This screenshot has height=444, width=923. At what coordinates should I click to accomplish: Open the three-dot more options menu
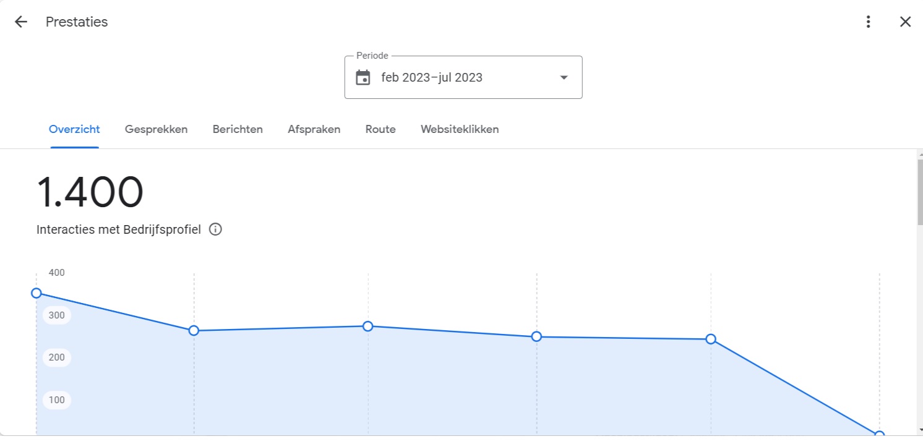pos(869,22)
